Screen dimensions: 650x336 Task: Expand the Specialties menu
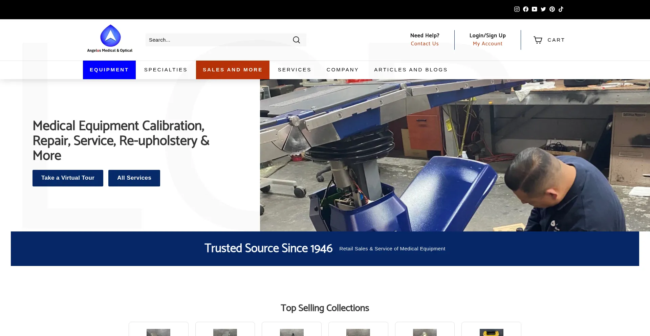[x=166, y=70]
